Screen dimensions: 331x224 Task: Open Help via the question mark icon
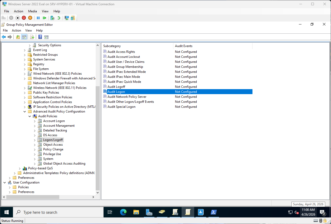[40, 37]
